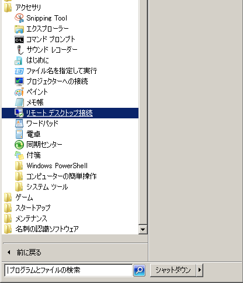Click the 付箋 sticky notes icon
The width and height of the screenshot is (243, 283).
[x=19, y=155]
